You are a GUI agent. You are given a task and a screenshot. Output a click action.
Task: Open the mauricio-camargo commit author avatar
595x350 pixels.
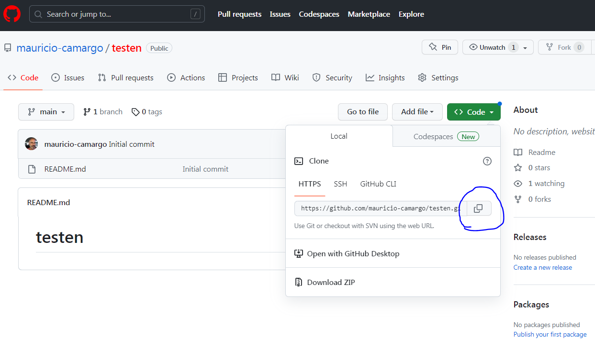32,144
